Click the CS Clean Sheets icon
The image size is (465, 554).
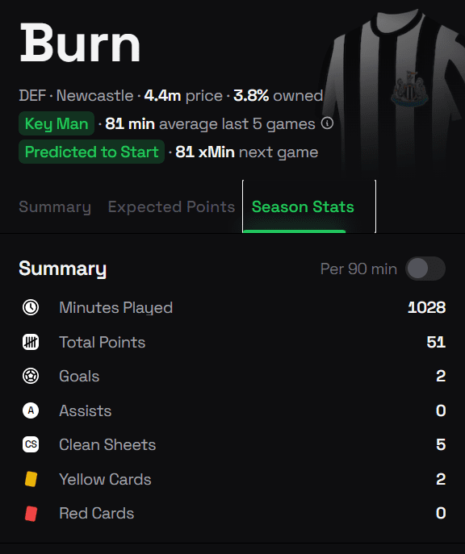31,444
